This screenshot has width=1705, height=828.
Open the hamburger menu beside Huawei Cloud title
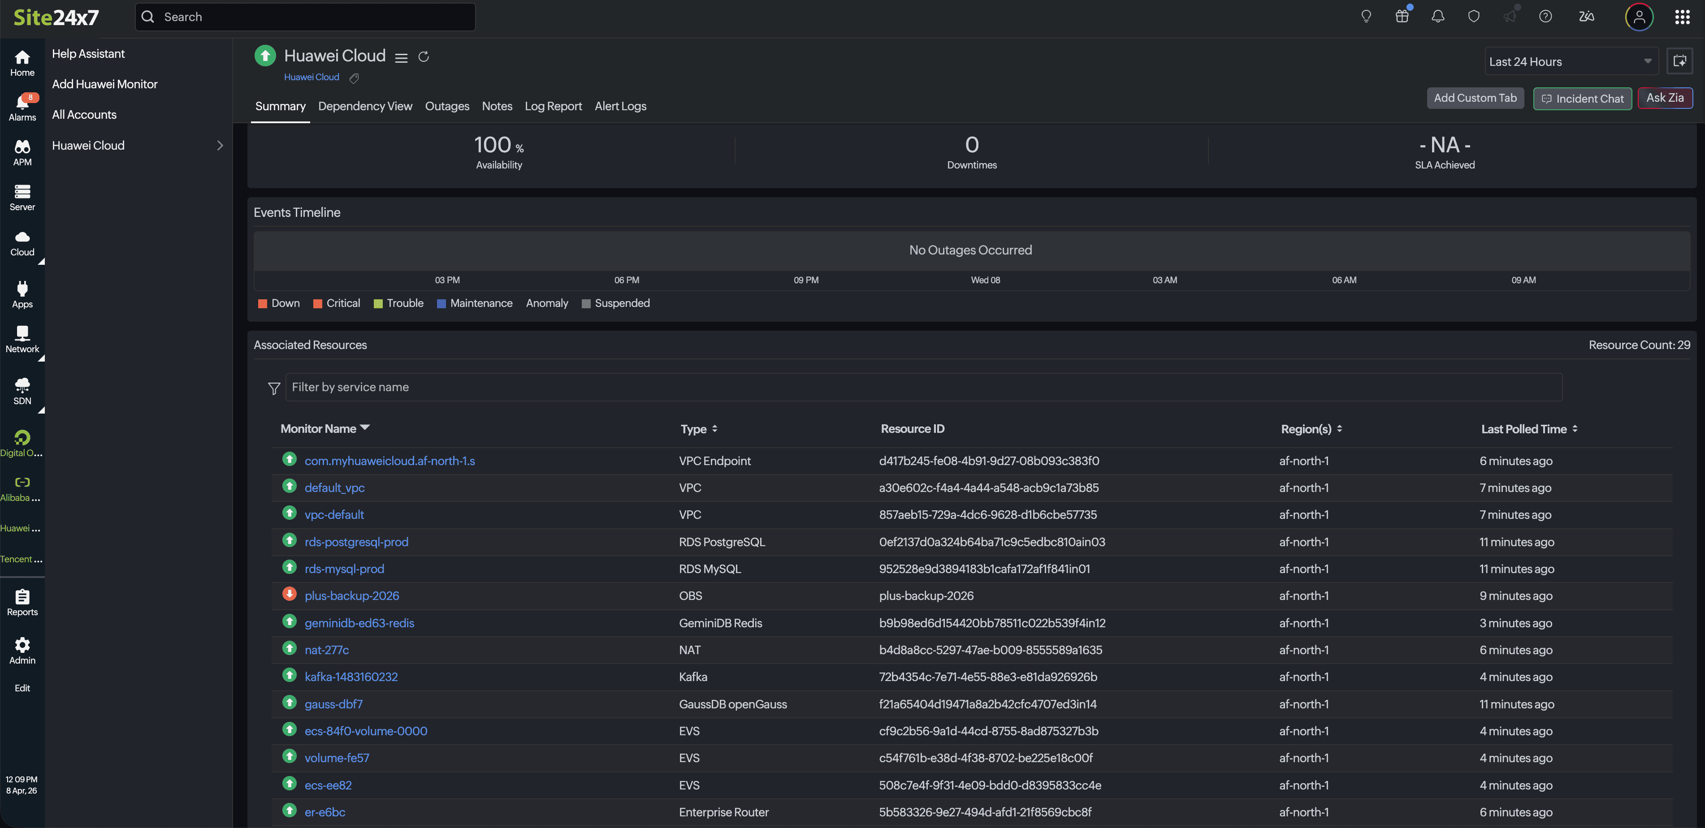pos(401,58)
